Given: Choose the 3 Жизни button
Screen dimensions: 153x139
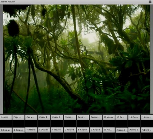Looking at the screenshot, I should click(x=19, y=130).
